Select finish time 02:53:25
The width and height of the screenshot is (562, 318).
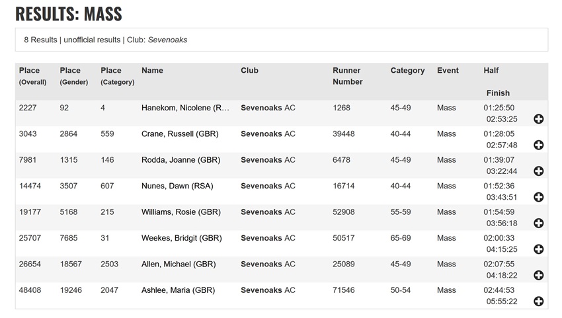pyautogui.click(x=502, y=119)
